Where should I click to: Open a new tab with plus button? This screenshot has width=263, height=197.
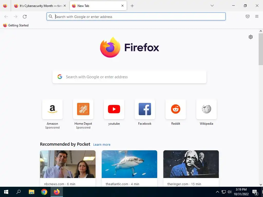click(132, 6)
